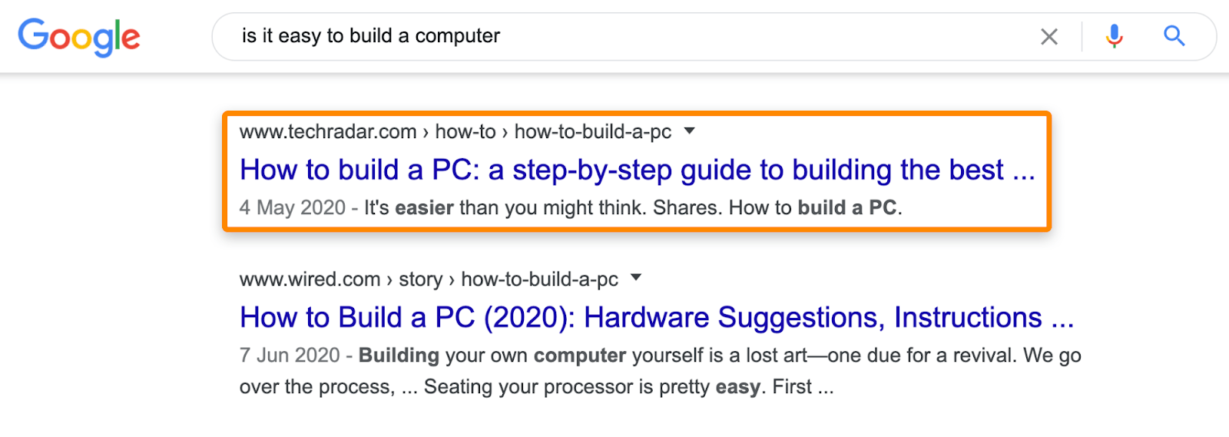This screenshot has width=1229, height=437.
Task: Open the dropdown arrow beside the wired URL
Action: (x=636, y=278)
